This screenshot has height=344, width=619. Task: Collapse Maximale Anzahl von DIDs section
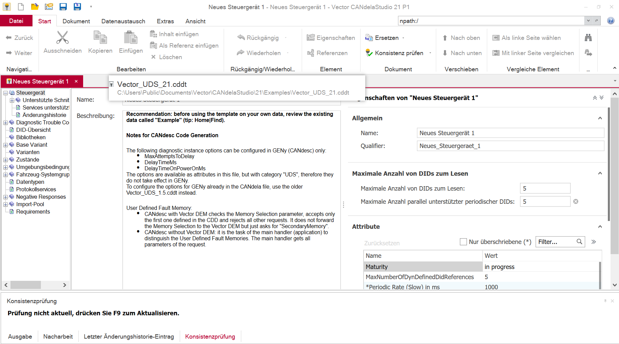click(600, 174)
